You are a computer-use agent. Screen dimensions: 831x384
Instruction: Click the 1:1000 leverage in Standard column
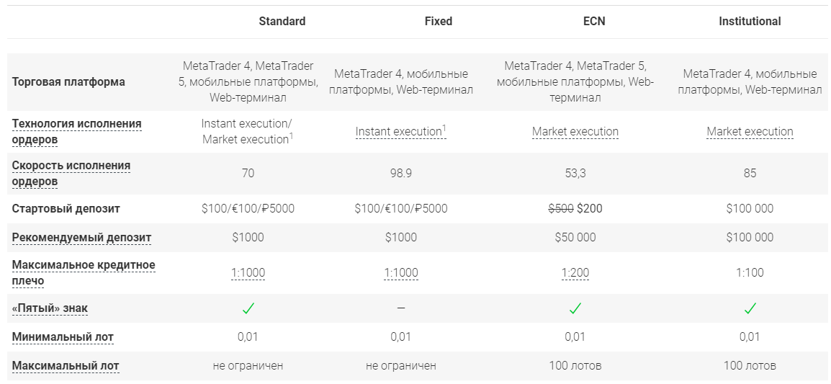point(248,273)
